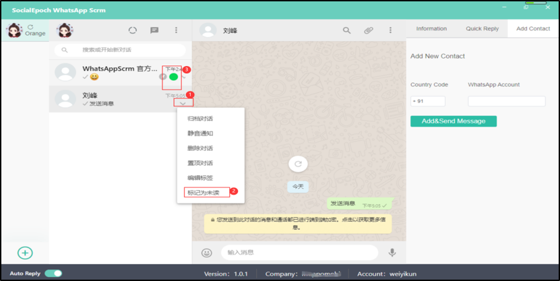Click the 刘峰 name in chat header
The image size is (560, 281).
click(230, 31)
